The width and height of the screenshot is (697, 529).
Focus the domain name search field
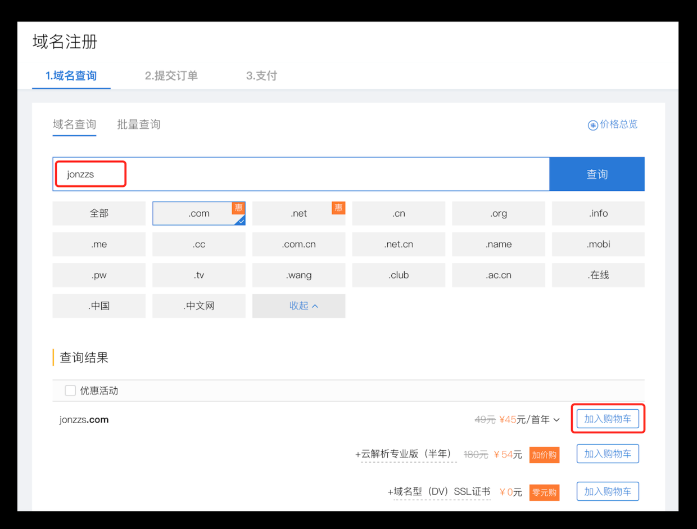pyautogui.click(x=301, y=174)
